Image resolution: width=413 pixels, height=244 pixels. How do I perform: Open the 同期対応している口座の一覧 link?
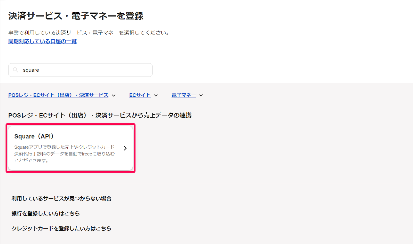pyautogui.click(x=42, y=41)
